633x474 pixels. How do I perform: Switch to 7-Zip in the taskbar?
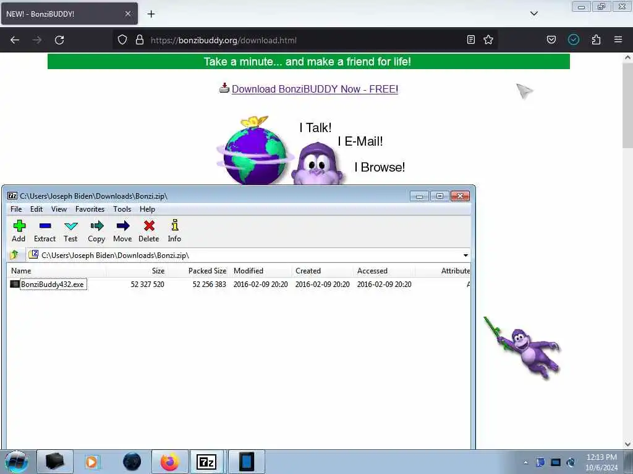click(206, 462)
